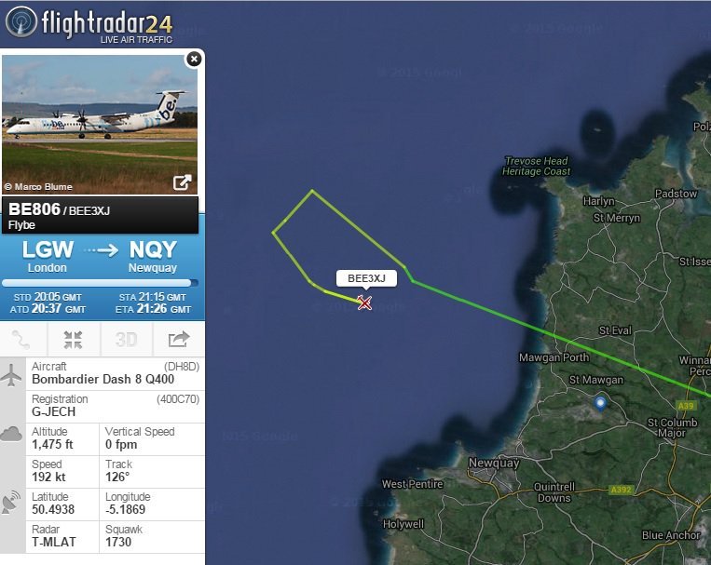The image size is (711, 565).
Task: Close the flight info panel
Action: (194, 59)
